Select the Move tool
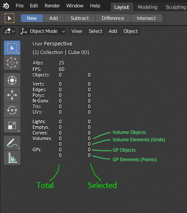Image resolution: width=187 pixels, height=213 pixels. 12,95
